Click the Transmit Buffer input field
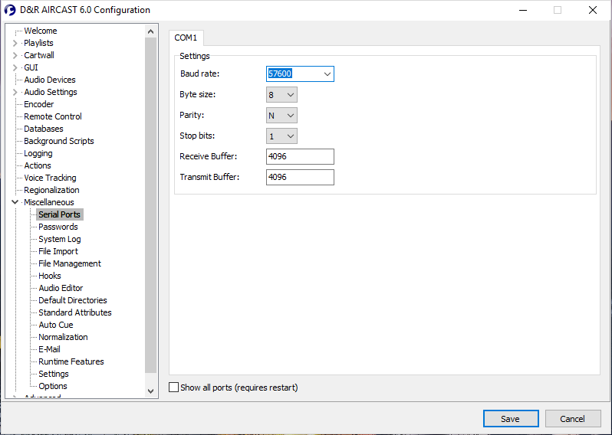Image resolution: width=612 pixels, height=435 pixels. coord(300,177)
